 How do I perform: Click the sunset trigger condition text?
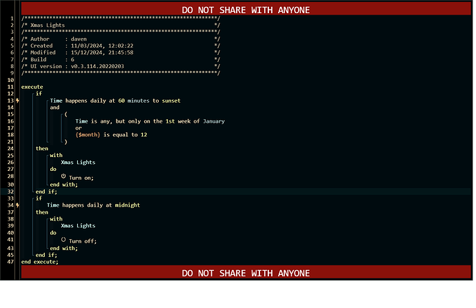point(115,101)
